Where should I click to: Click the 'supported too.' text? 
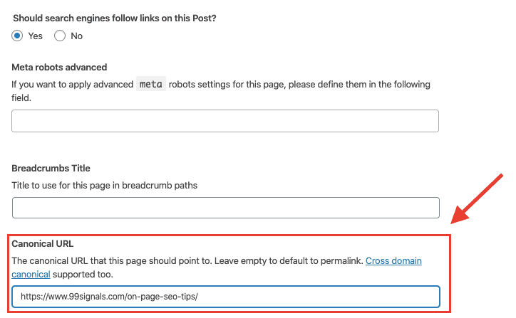(83, 275)
